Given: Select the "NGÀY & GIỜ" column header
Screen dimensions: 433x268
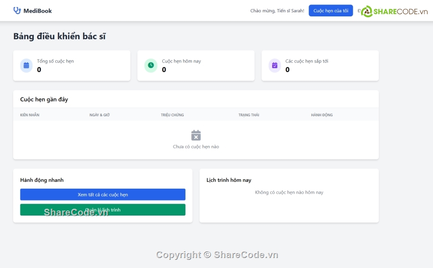Looking at the screenshot, I should coord(99,115).
